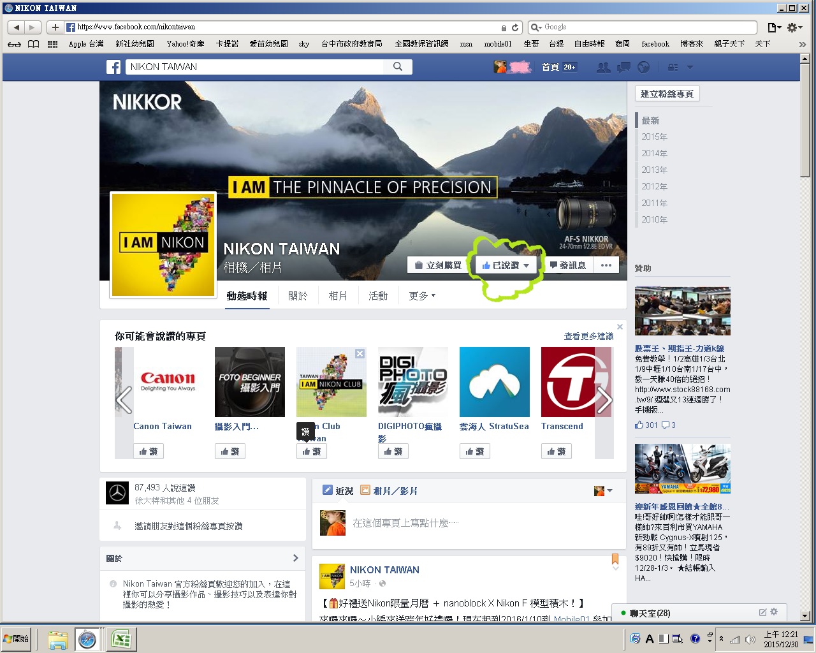Open the three-dots more actions button
This screenshot has width=816, height=653.
[x=606, y=265]
